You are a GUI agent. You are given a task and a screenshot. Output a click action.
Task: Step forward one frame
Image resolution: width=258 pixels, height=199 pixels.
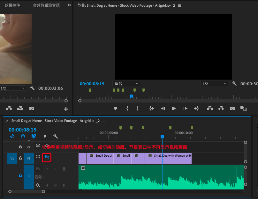pyautogui.click(x=185, y=109)
